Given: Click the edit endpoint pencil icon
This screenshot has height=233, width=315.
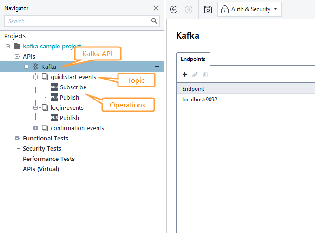Looking at the screenshot, I should click(x=195, y=74).
